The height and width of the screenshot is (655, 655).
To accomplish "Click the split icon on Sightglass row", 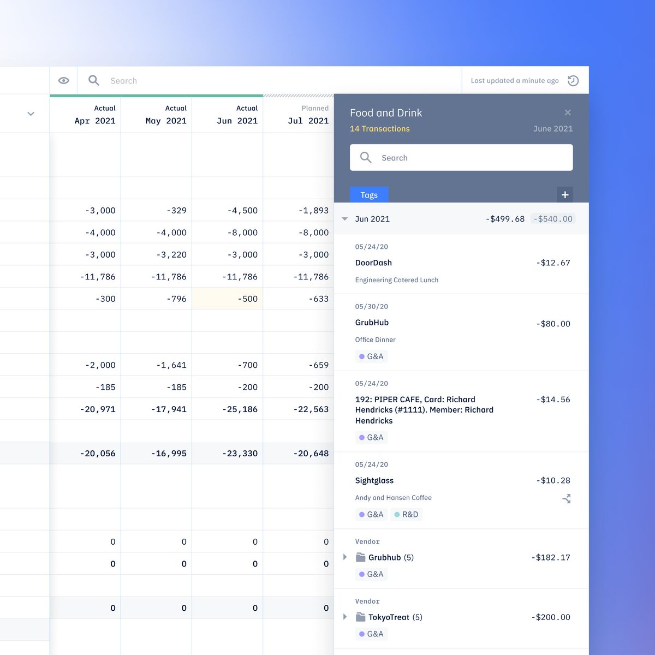I will click(x=567, y=498).
